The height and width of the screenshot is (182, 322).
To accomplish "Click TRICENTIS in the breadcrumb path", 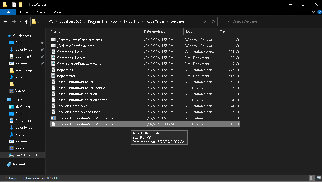I will [131, 21].
